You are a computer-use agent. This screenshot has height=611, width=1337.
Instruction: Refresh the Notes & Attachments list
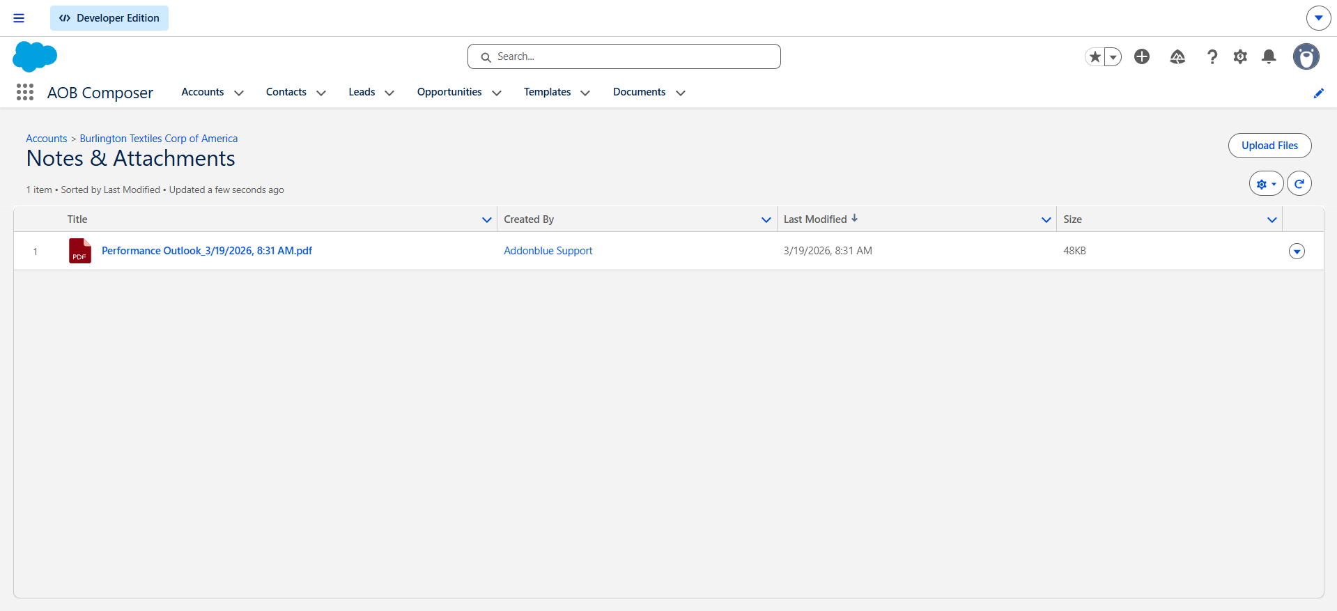pyautogui.click(x=1299, y=184)
